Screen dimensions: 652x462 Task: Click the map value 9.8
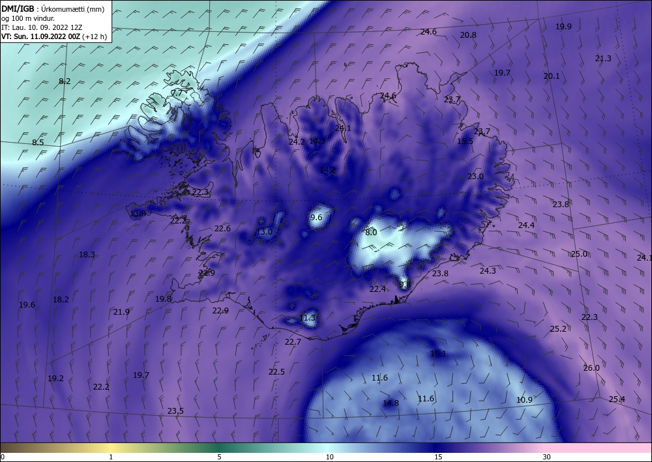(x=405, y=284)
